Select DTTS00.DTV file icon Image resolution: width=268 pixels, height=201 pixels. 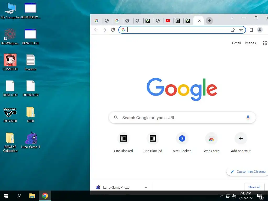31,88
